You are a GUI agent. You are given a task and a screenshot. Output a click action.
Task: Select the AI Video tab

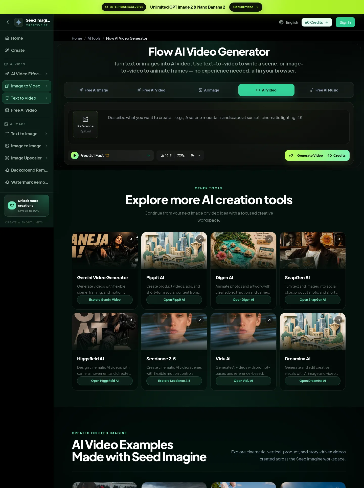point(266,90)
